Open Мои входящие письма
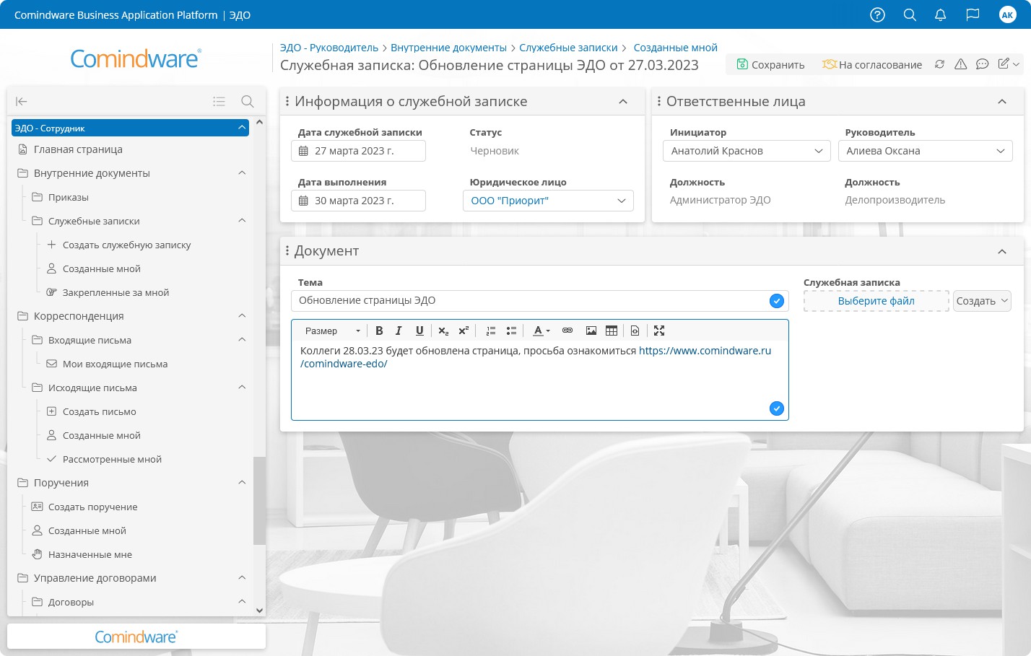The image size is (1031, 656). [x=115, y=364]
